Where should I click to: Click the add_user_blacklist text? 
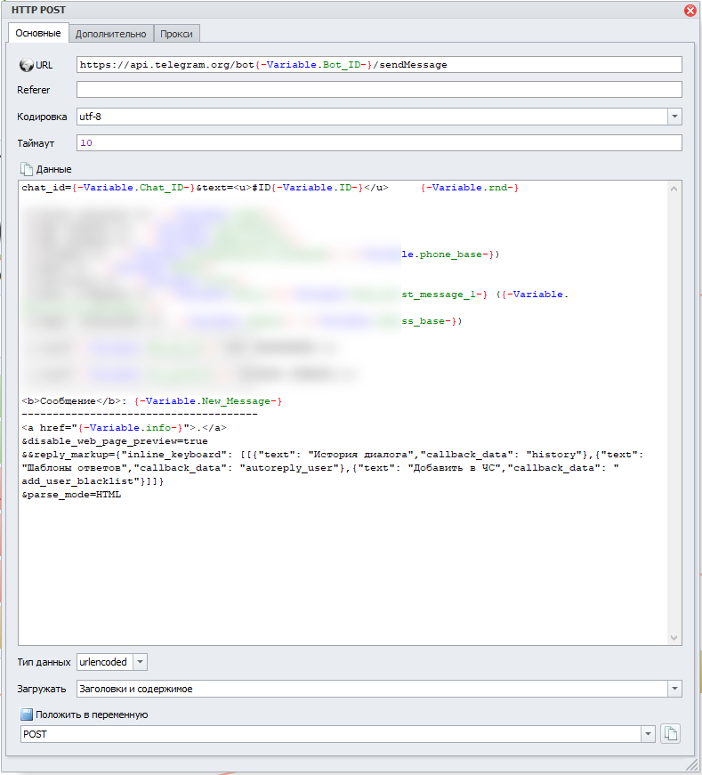(x=77, y=480)
